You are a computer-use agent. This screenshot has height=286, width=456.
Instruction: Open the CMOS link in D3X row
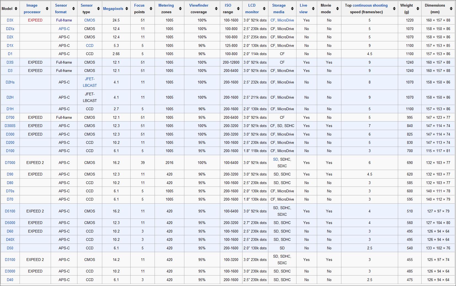click(x=90, y=20)
